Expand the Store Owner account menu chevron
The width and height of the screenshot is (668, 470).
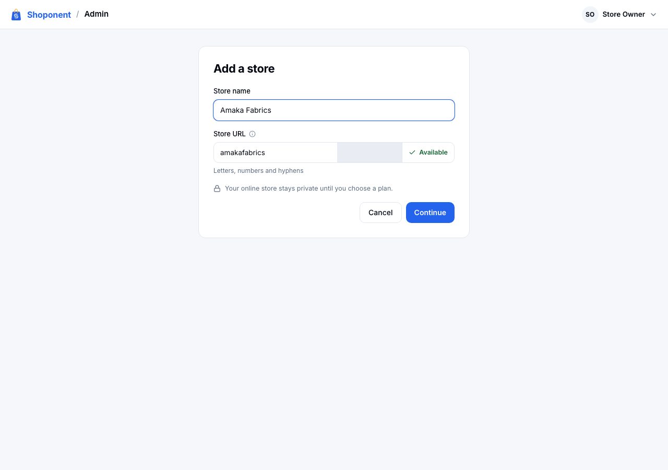[653, 15]
